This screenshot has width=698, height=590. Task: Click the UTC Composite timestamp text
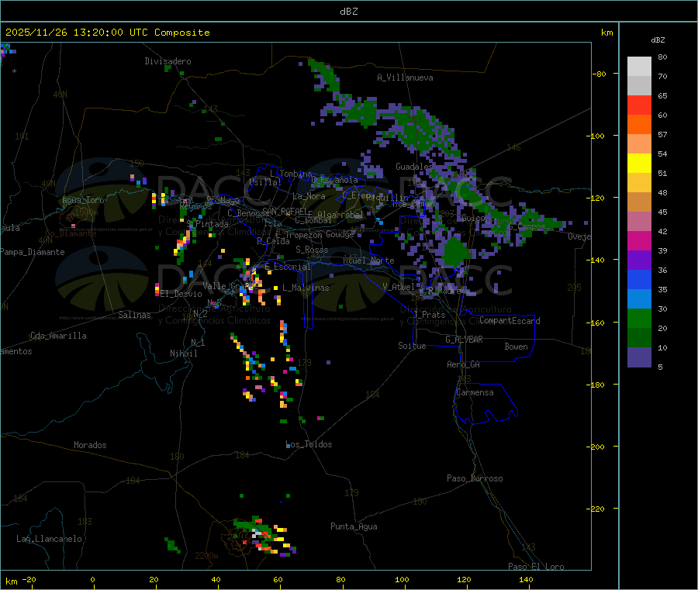(107, 33)
